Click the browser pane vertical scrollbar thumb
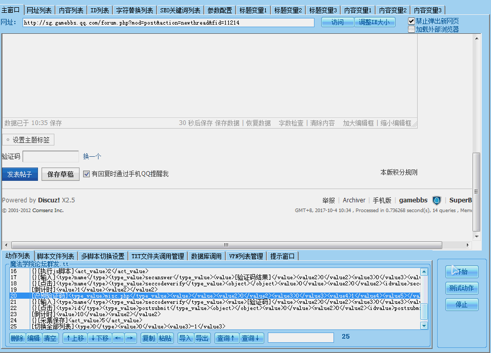 pyautogui.click(x=477, y=192)
